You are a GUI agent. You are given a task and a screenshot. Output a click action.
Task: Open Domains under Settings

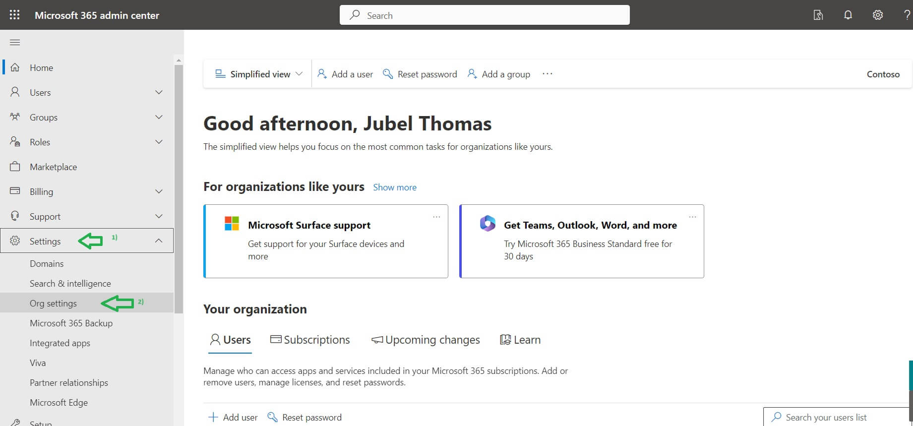tap(47, 263)
